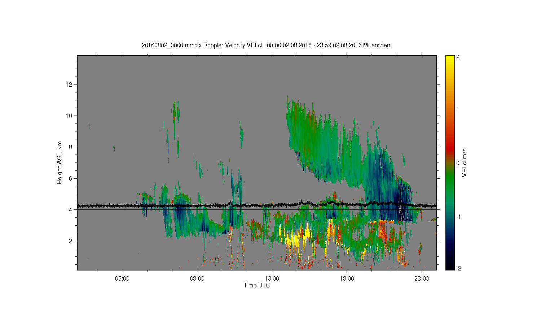This screenshot has width=541, height=325.
Task: Click the 18:00 time tick label
Action: (x=347, y=279)
